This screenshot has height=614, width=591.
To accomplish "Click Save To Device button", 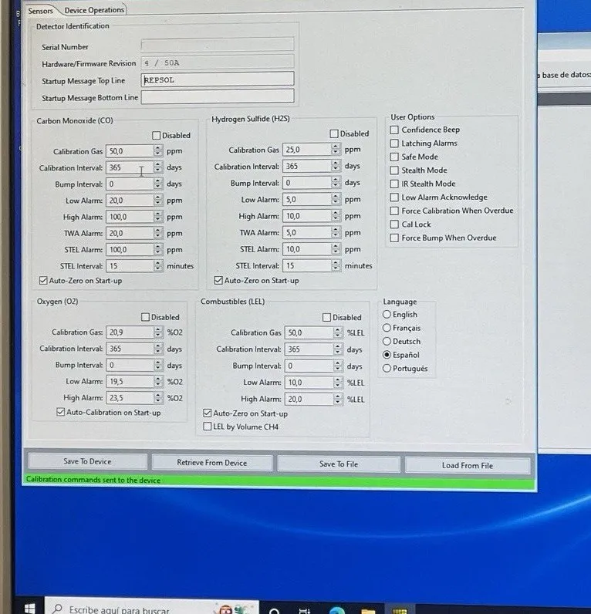I will tap(87, 461).
